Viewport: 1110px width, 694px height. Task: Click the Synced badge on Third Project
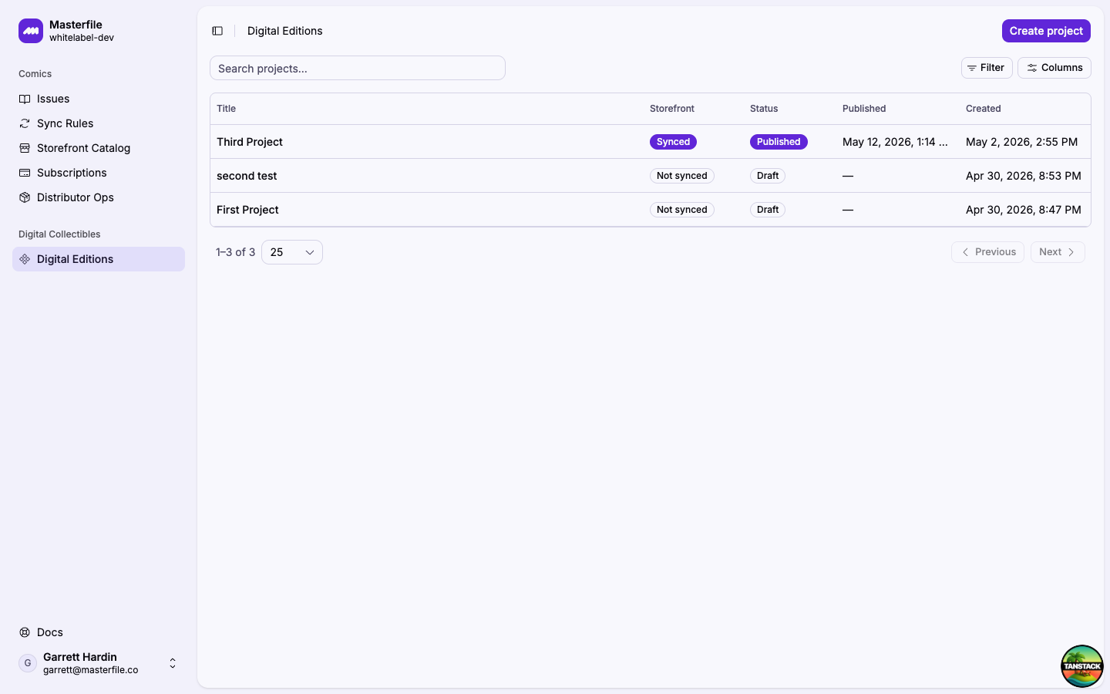coord(673,142)
